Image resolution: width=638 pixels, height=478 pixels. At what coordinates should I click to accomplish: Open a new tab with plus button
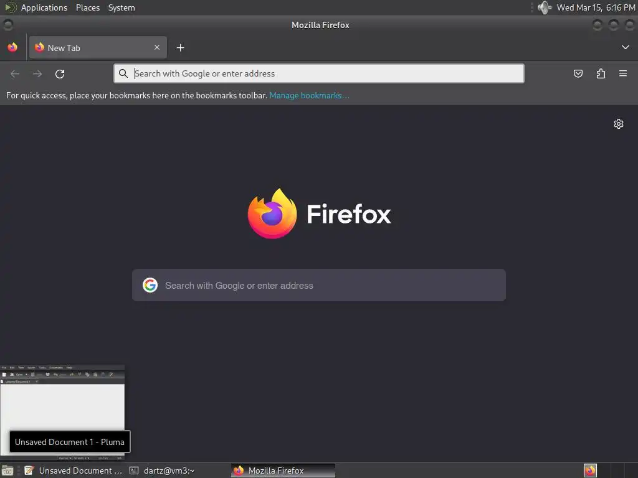180,48
